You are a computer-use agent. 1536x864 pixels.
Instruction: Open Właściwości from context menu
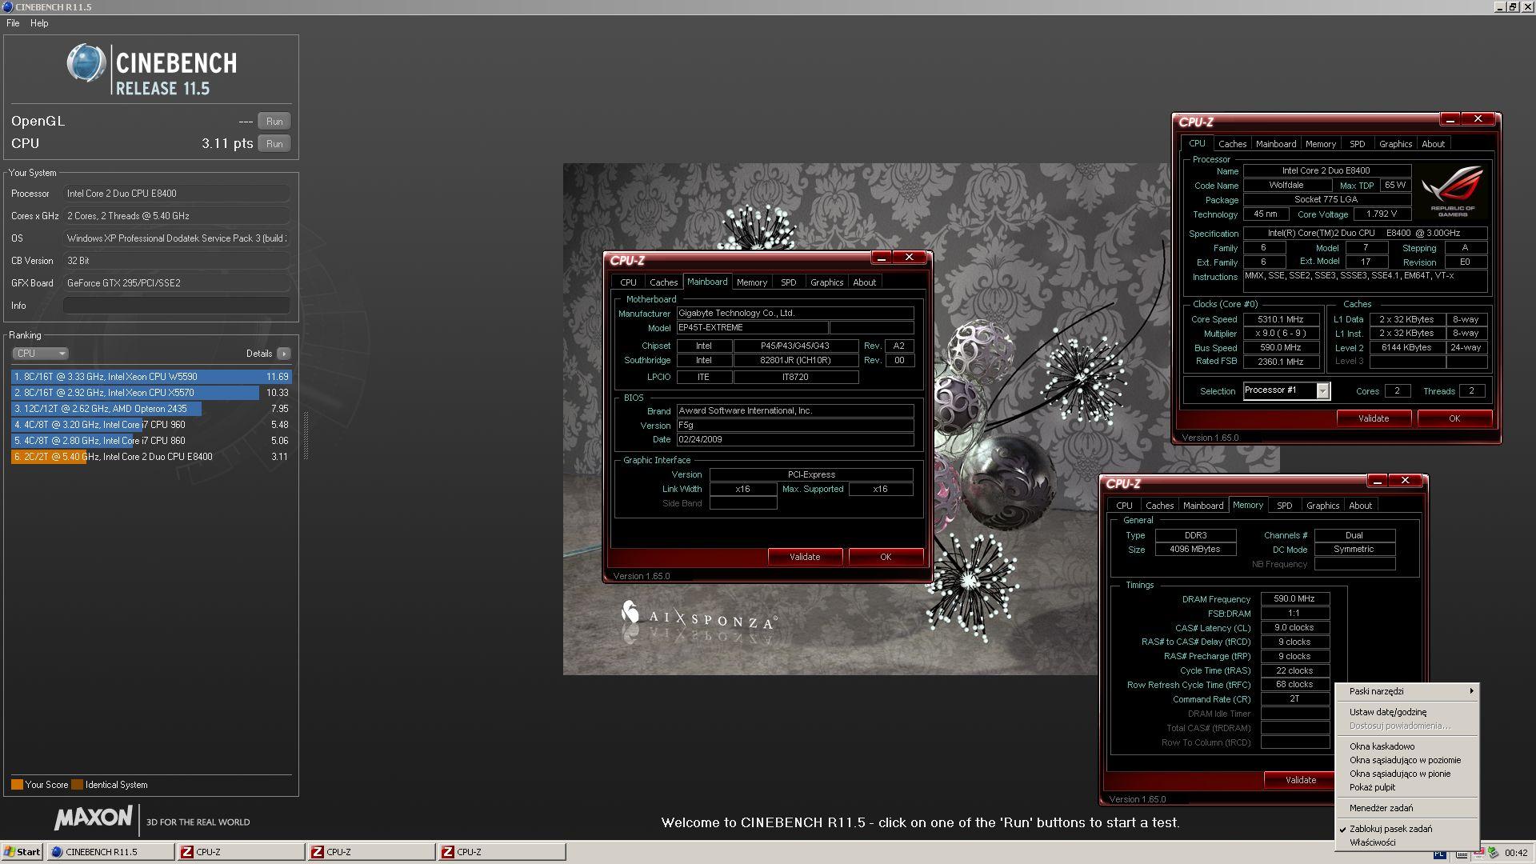pos(1407,842)
